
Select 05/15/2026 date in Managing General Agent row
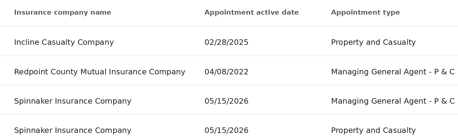(x=226, y=102)
